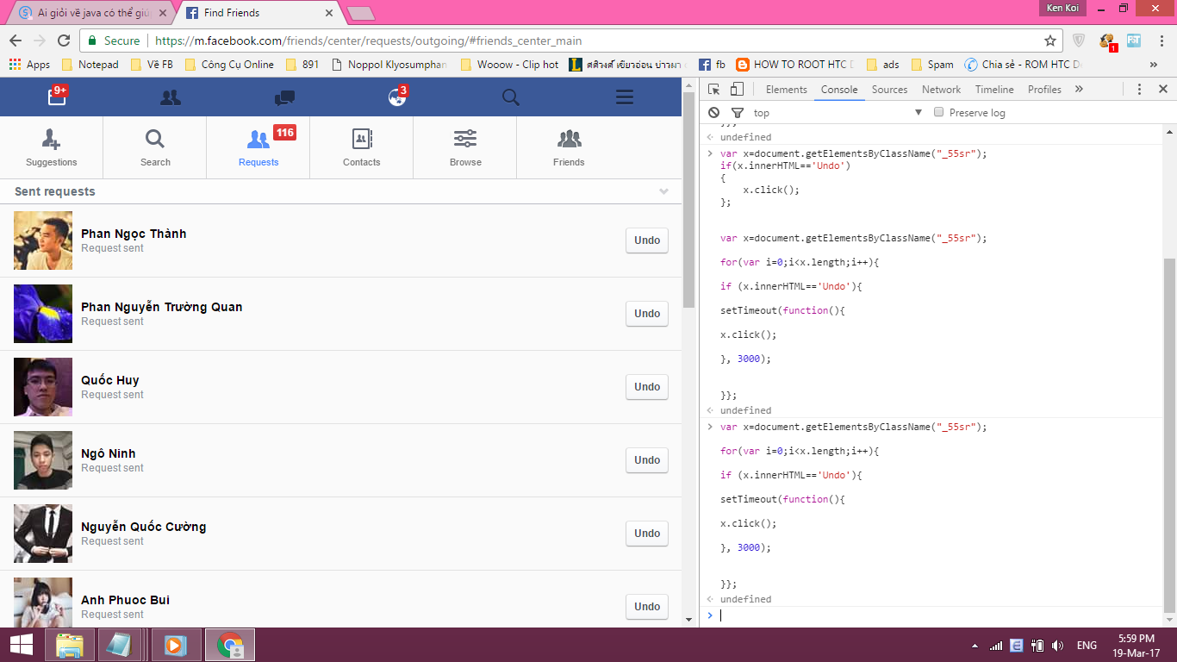Image resolution: width=1177 pixels, height=662 pixels.
Task: Click the inspect element picker icon
Action: click(714, 90)
